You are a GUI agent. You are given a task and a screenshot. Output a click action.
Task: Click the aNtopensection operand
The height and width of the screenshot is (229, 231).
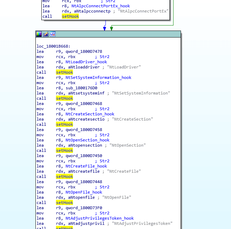point(85,145)
